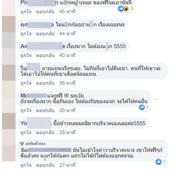Screen dimensions: 179x169
Task: Click the diamond top fan badge icon
Action: (22, 144)
